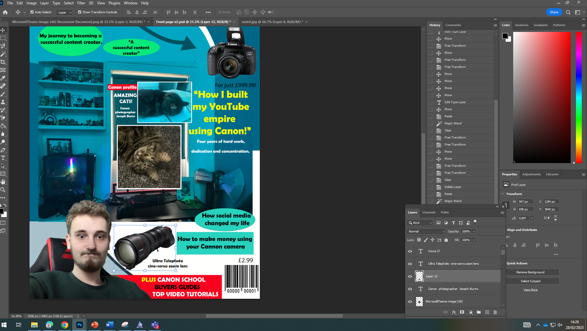
Task: Toggle the Auto-Select checkbox
Action: 32,12
